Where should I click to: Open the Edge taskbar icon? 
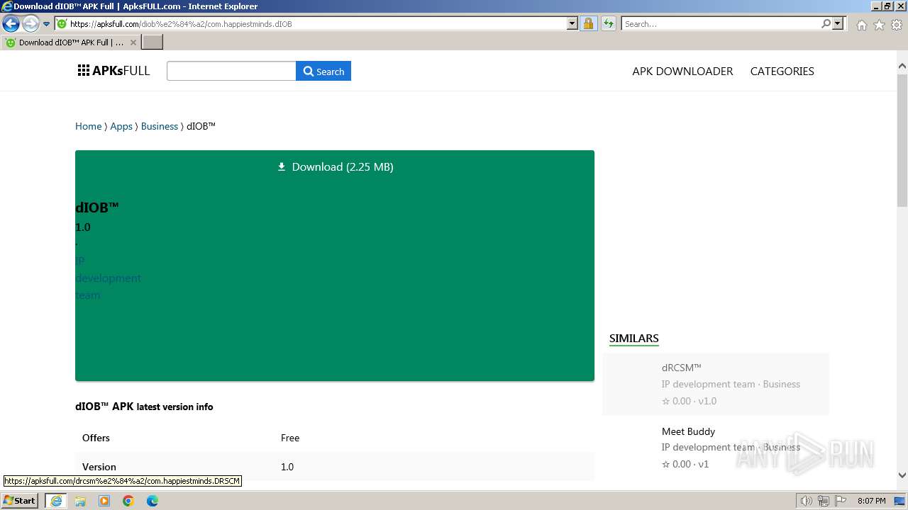(x=153, y=501)
